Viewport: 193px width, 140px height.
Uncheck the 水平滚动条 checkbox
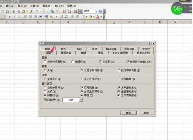(119, 88)
